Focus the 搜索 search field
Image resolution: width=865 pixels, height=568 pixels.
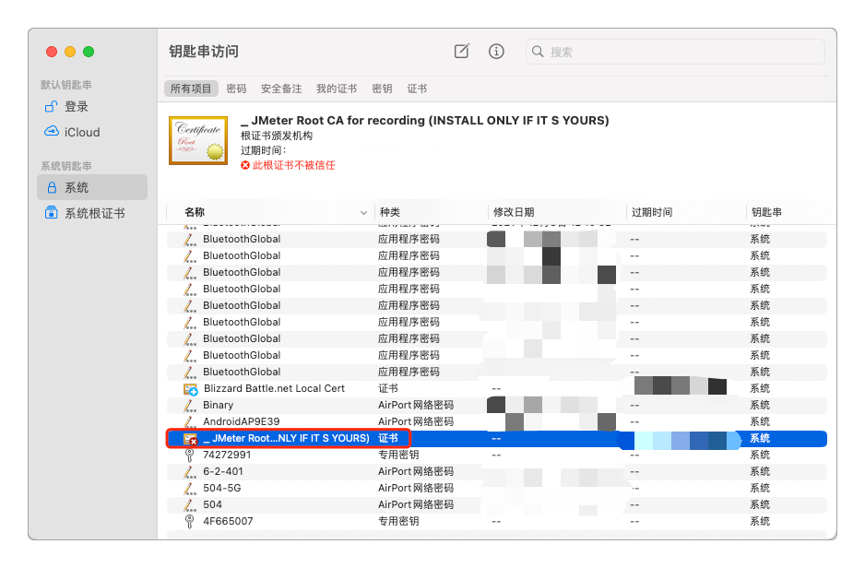pos(675,52)
